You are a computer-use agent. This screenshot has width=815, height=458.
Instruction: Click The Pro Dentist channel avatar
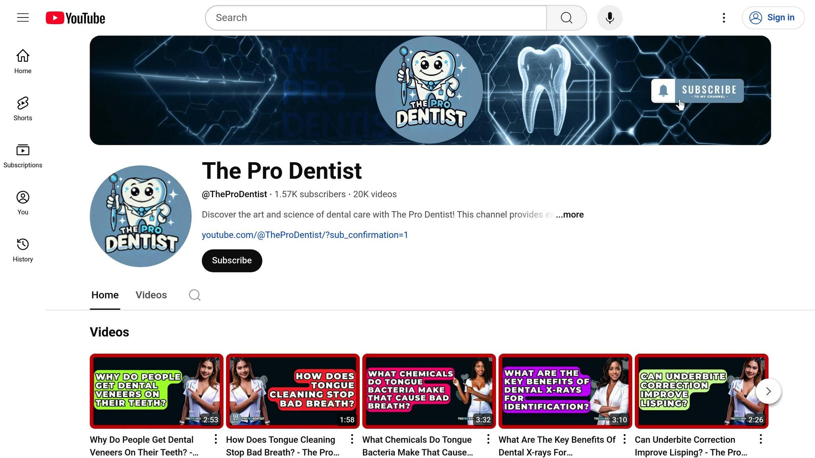(140, 216)
